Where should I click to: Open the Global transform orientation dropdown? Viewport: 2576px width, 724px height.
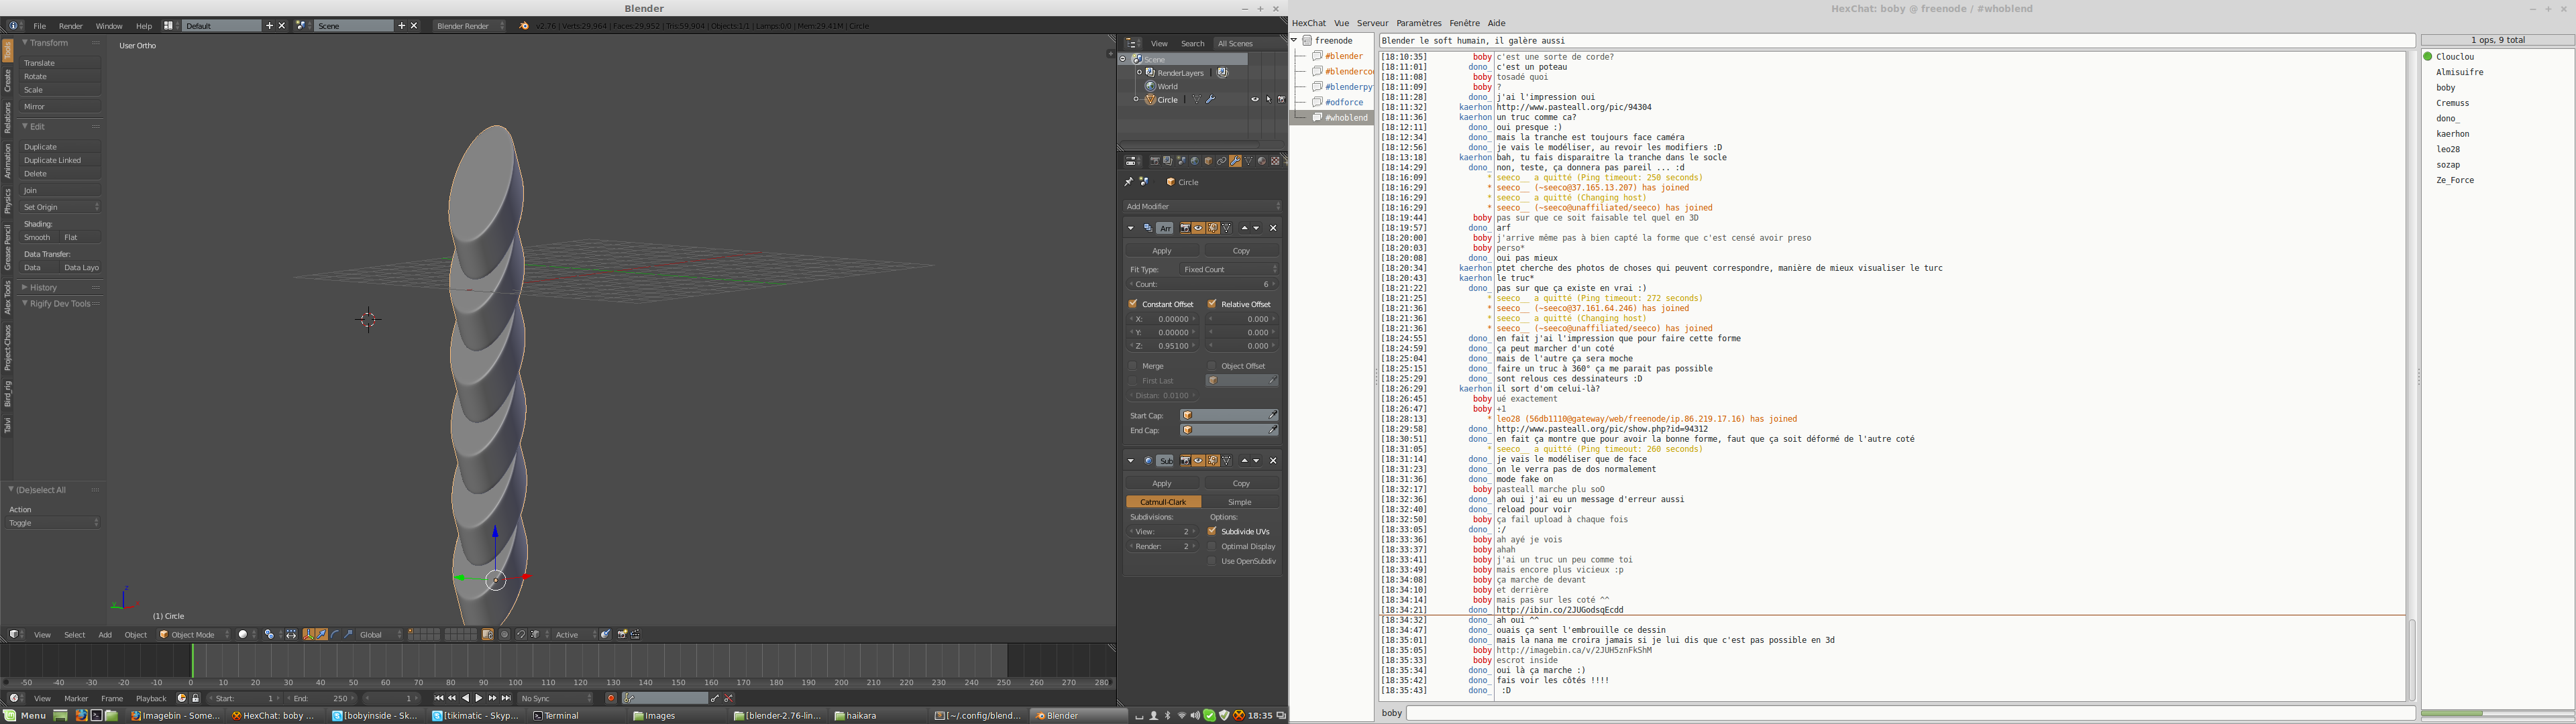[x=380, y=634]
